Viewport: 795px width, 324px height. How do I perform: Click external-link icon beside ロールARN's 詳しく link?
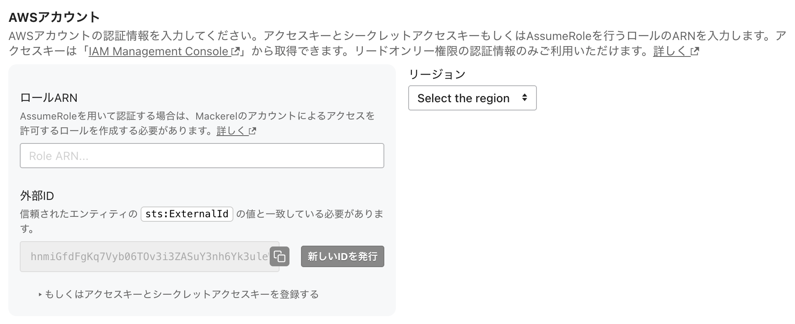click(x=252, y=131)
